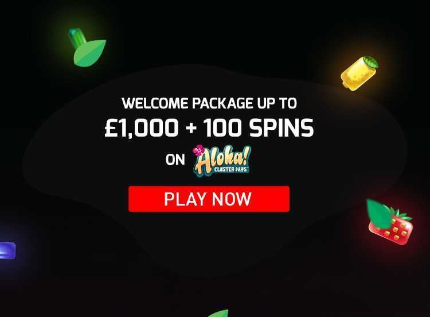
Task: Select the green leaf fruit icon
Action: (x=88, y=48)
